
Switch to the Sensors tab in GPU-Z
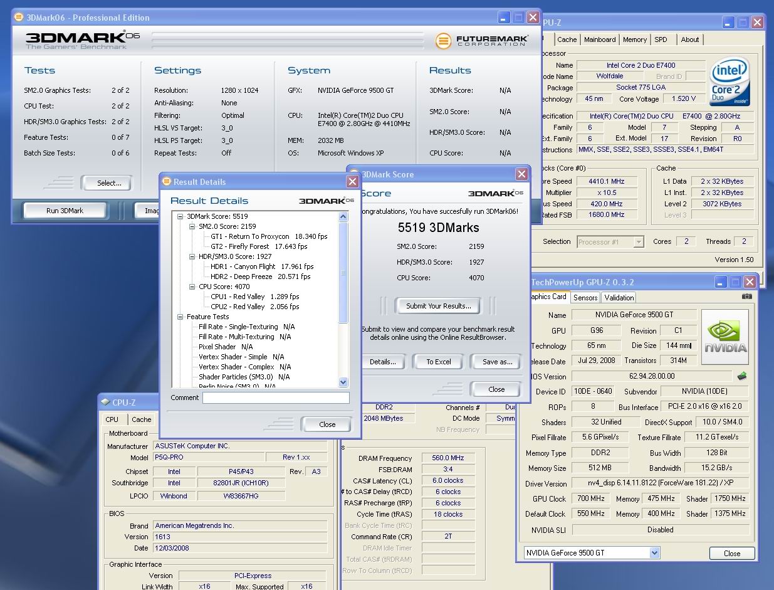coord(585,298)
